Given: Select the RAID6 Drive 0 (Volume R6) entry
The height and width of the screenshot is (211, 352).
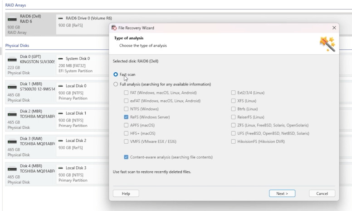Looking at the screenshot, I should 88,18.
